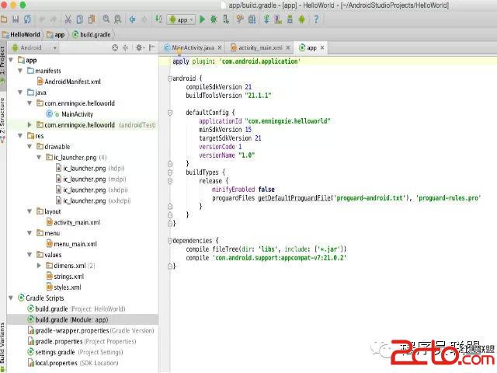Image resolution: width=497 pixels, height=373 pixels.
Task: Run the app with green play button
Action: pyautogui.click(x=202, y=19)
